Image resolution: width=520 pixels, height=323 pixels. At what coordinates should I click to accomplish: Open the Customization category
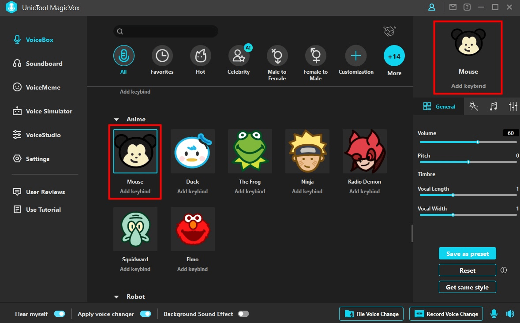[356, 56]
